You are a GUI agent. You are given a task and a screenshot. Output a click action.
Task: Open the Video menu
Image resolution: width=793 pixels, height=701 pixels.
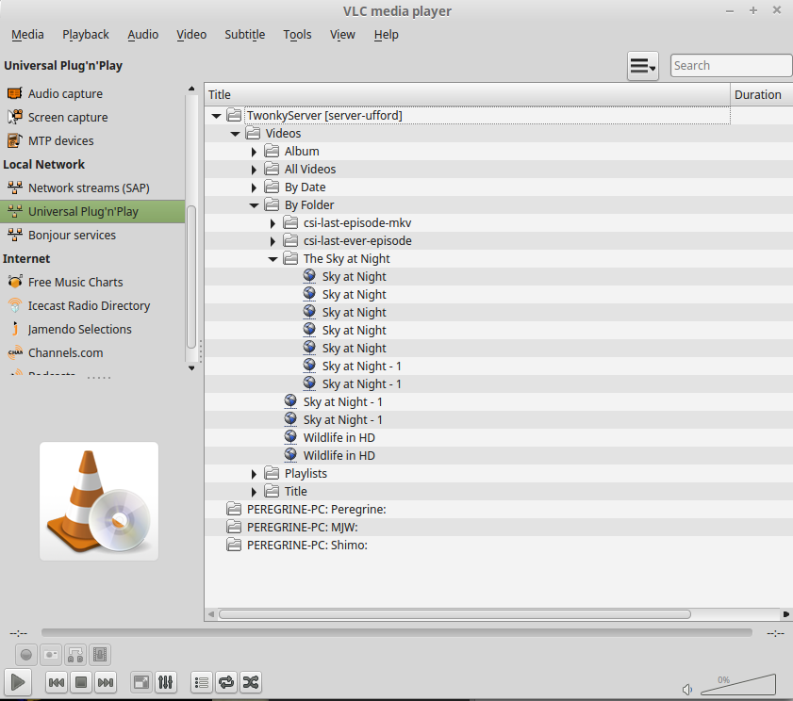(x=191, y=34)
